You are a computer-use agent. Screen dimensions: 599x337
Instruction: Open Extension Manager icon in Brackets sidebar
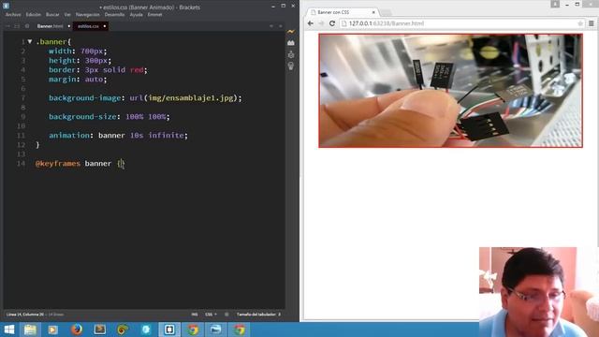click(x=291, y=43)
